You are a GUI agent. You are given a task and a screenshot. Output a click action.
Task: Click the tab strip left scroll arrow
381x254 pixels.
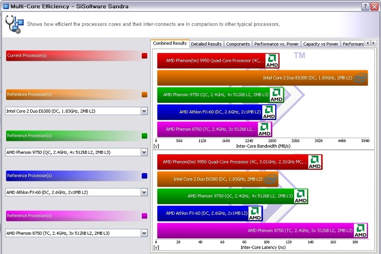(368, 43)
